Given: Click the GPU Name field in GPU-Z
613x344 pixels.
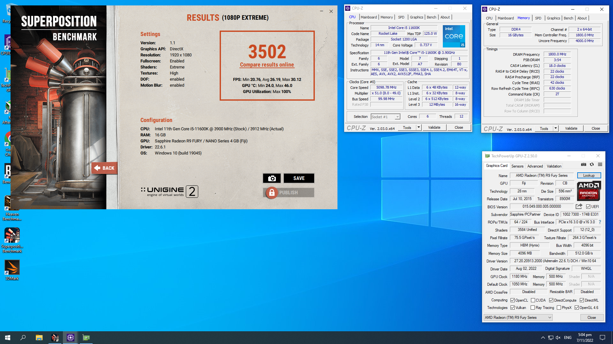Looking at the screenshot, I should click(x=541, y=176).
